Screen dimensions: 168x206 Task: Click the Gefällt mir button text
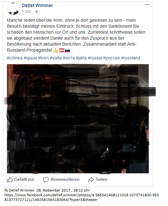pos(25,180)
